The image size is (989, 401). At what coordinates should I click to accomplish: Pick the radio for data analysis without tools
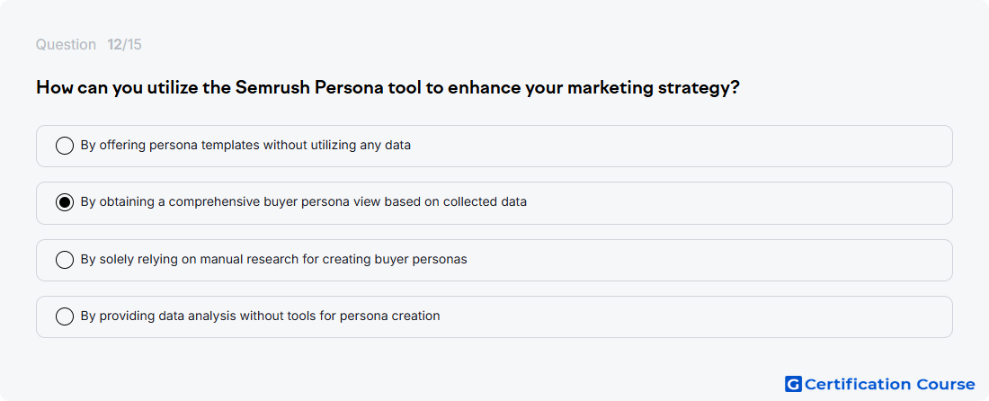click(x=65, y=316)
